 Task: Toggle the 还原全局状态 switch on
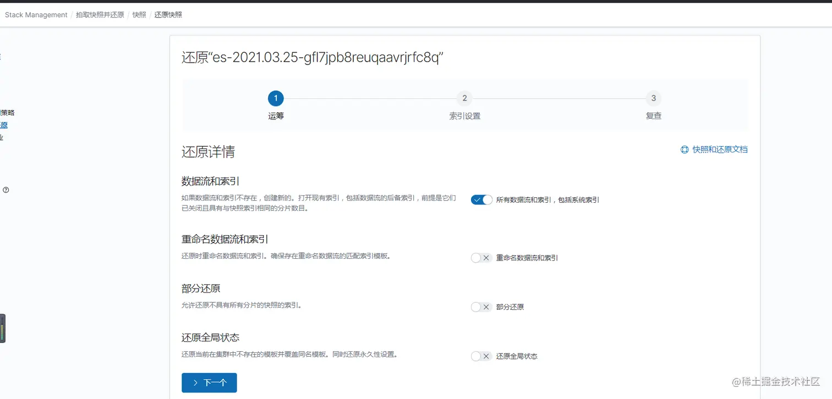pos(481,356)
